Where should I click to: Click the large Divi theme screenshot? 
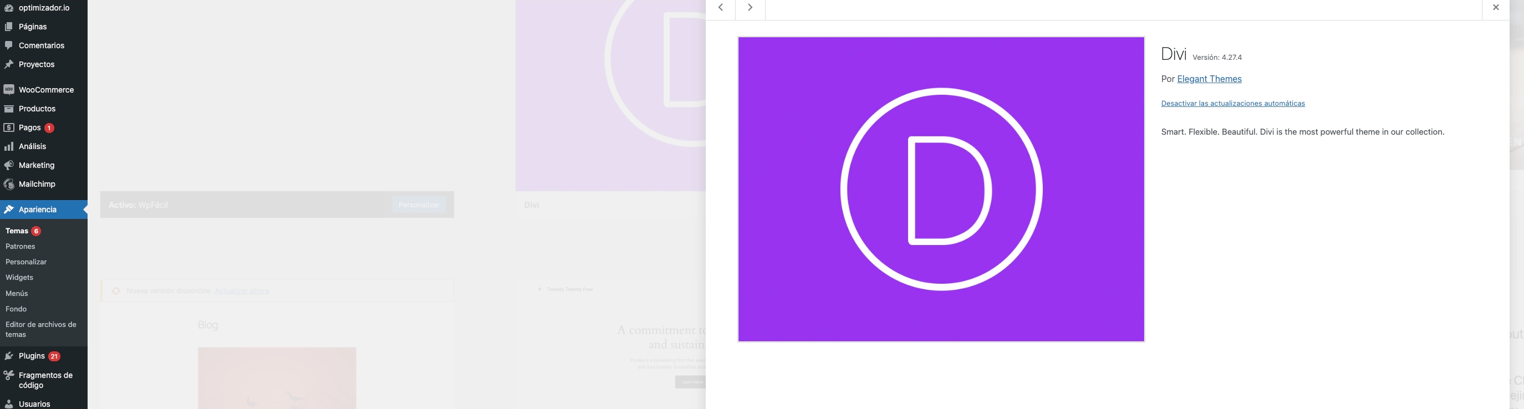941,189
